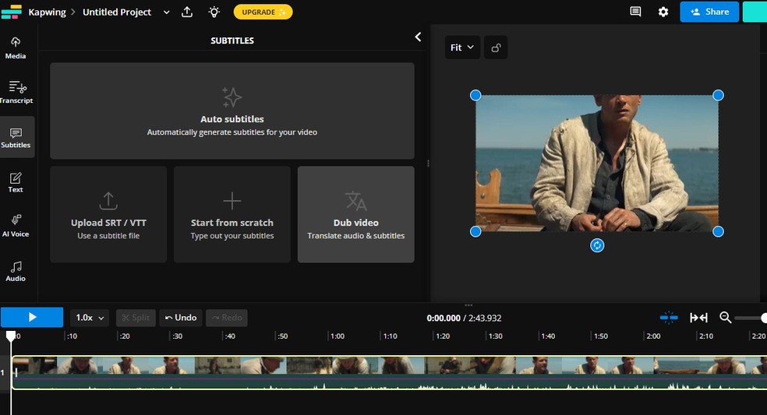Toggle the canvas lock icon
The image size is (767, 415).
coord(496,47)
